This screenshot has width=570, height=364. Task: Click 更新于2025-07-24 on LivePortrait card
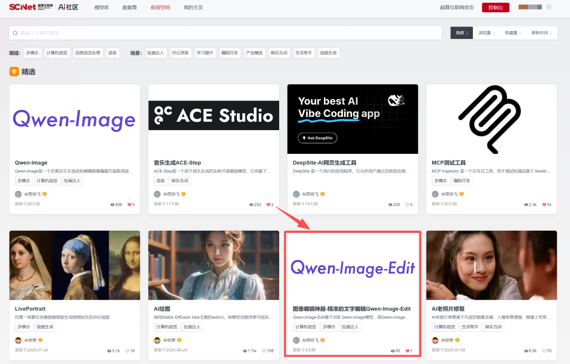point(31,350)
